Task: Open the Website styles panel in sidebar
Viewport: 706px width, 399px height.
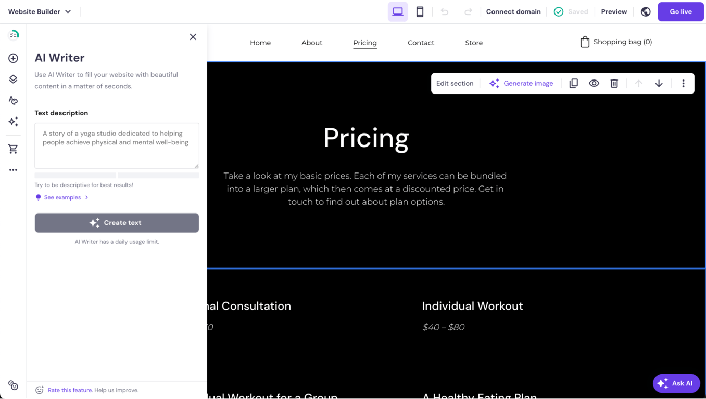Action: click(12, 100)
